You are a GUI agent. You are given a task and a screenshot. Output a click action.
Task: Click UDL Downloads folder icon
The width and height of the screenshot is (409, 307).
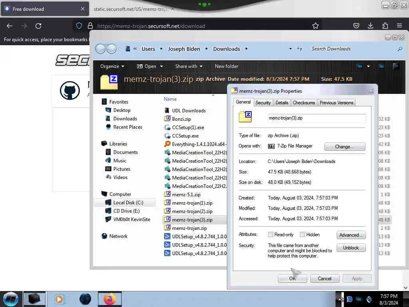[x=167, y=110]
